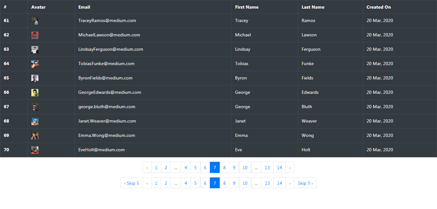Open ByronFields@medium.com email address
The height and width of the screenshot is (209, 437).
(x=105, y=78)
